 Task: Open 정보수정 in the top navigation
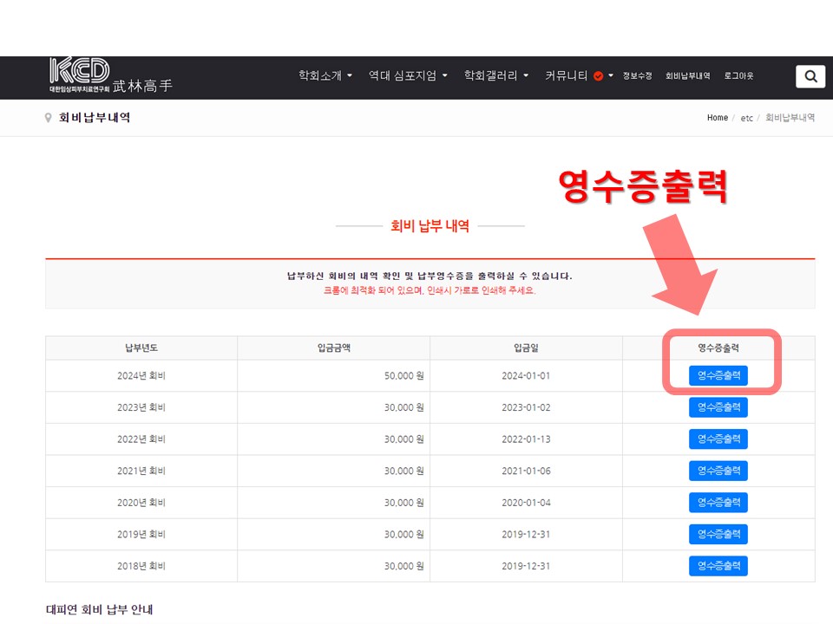tap(637, 76)
